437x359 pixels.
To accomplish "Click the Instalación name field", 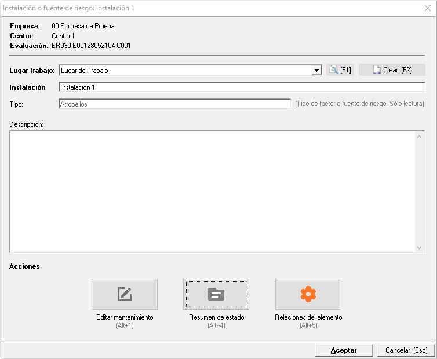I will [x=242, y=87].
